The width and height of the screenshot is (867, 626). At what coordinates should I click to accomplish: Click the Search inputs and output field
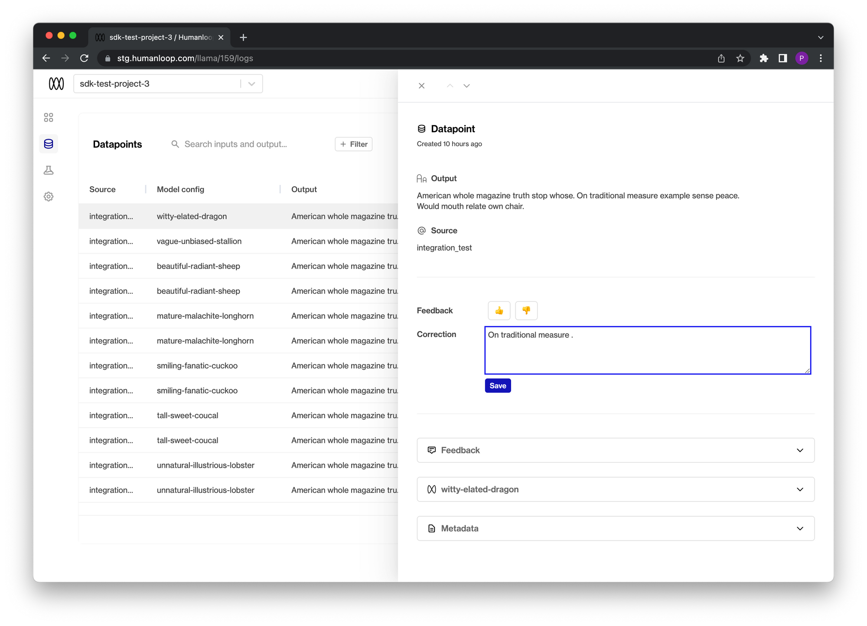pyautogui.click(x=235, y=144)
